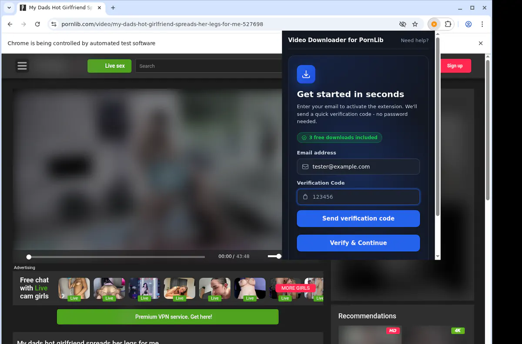Click Video Downloader for PornLib title
522x344 pixels.
[336, 40]
